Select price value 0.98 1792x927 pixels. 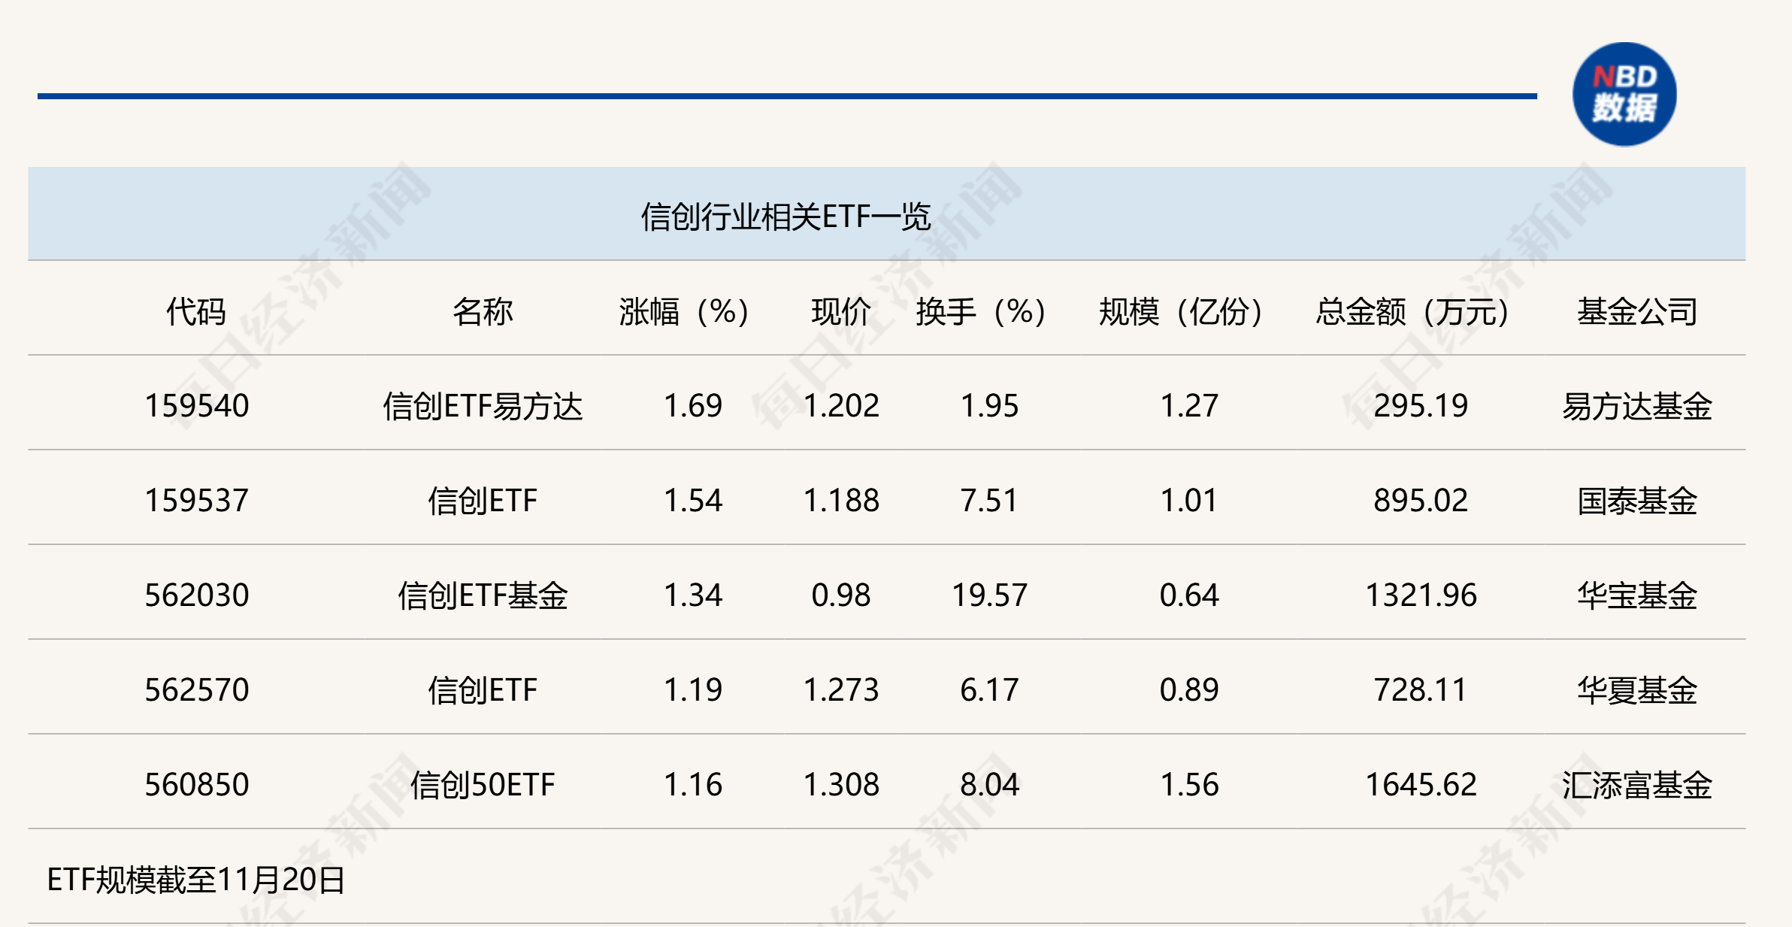coord(841,595)
